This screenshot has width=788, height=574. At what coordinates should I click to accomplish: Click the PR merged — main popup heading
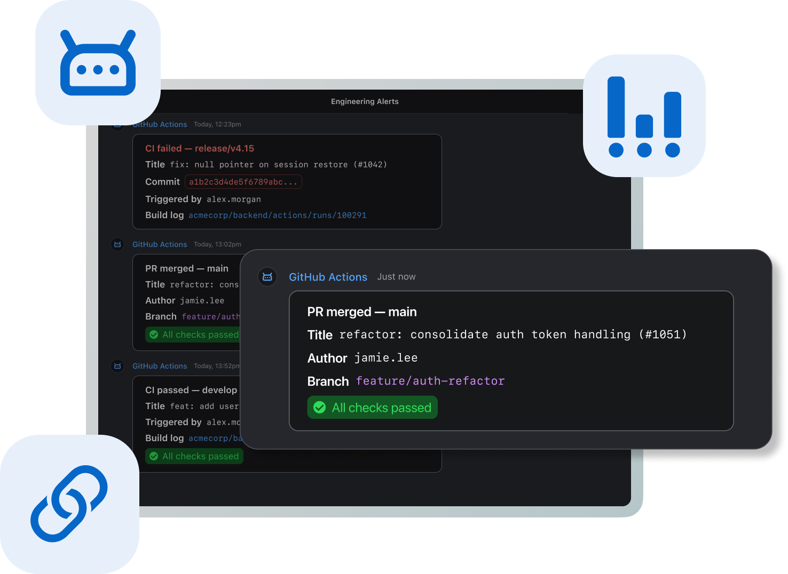(362, 312)
